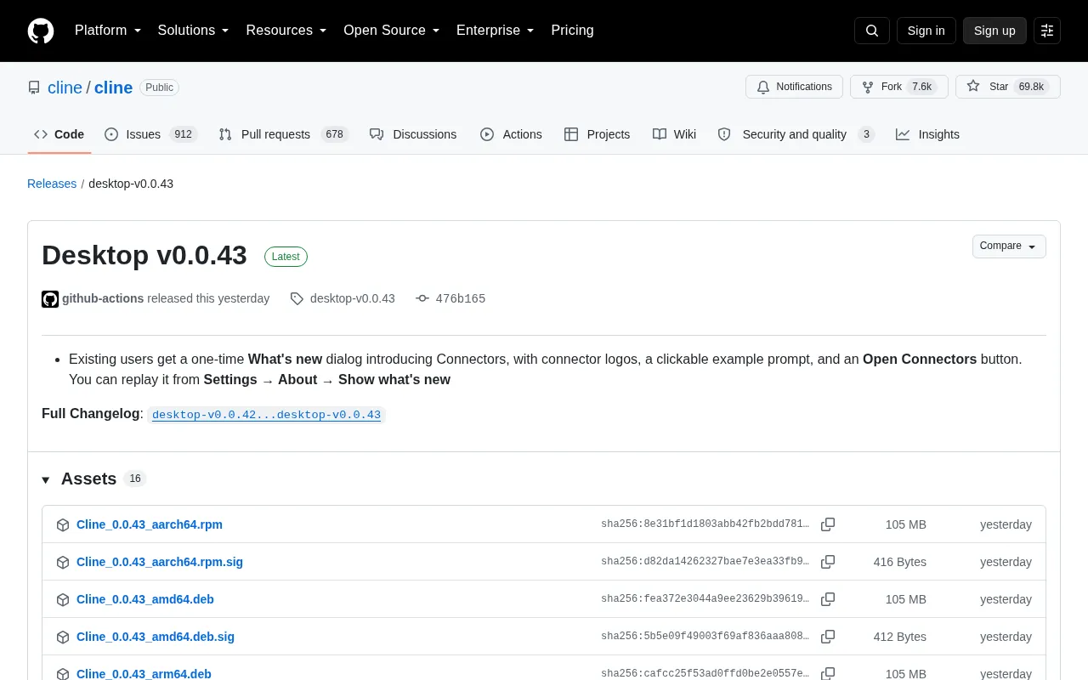Open the Insights tab
The image size is (1088, 680).
(927, 134)
